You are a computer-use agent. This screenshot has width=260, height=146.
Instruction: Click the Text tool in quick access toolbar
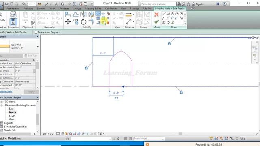(x=56, y=4)
